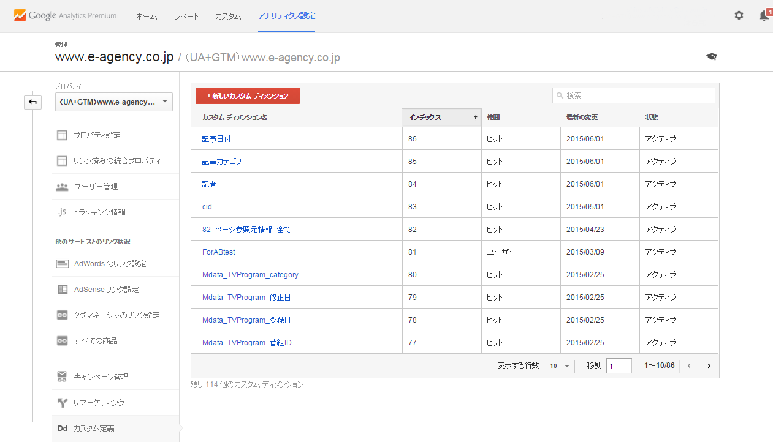Open ユーザー管理 in sidebar
Viewport: 773px width, 442px height.
pos(96,187)
